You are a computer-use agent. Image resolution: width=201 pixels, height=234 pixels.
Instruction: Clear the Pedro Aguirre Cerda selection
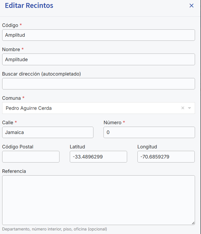click(183, 108)
